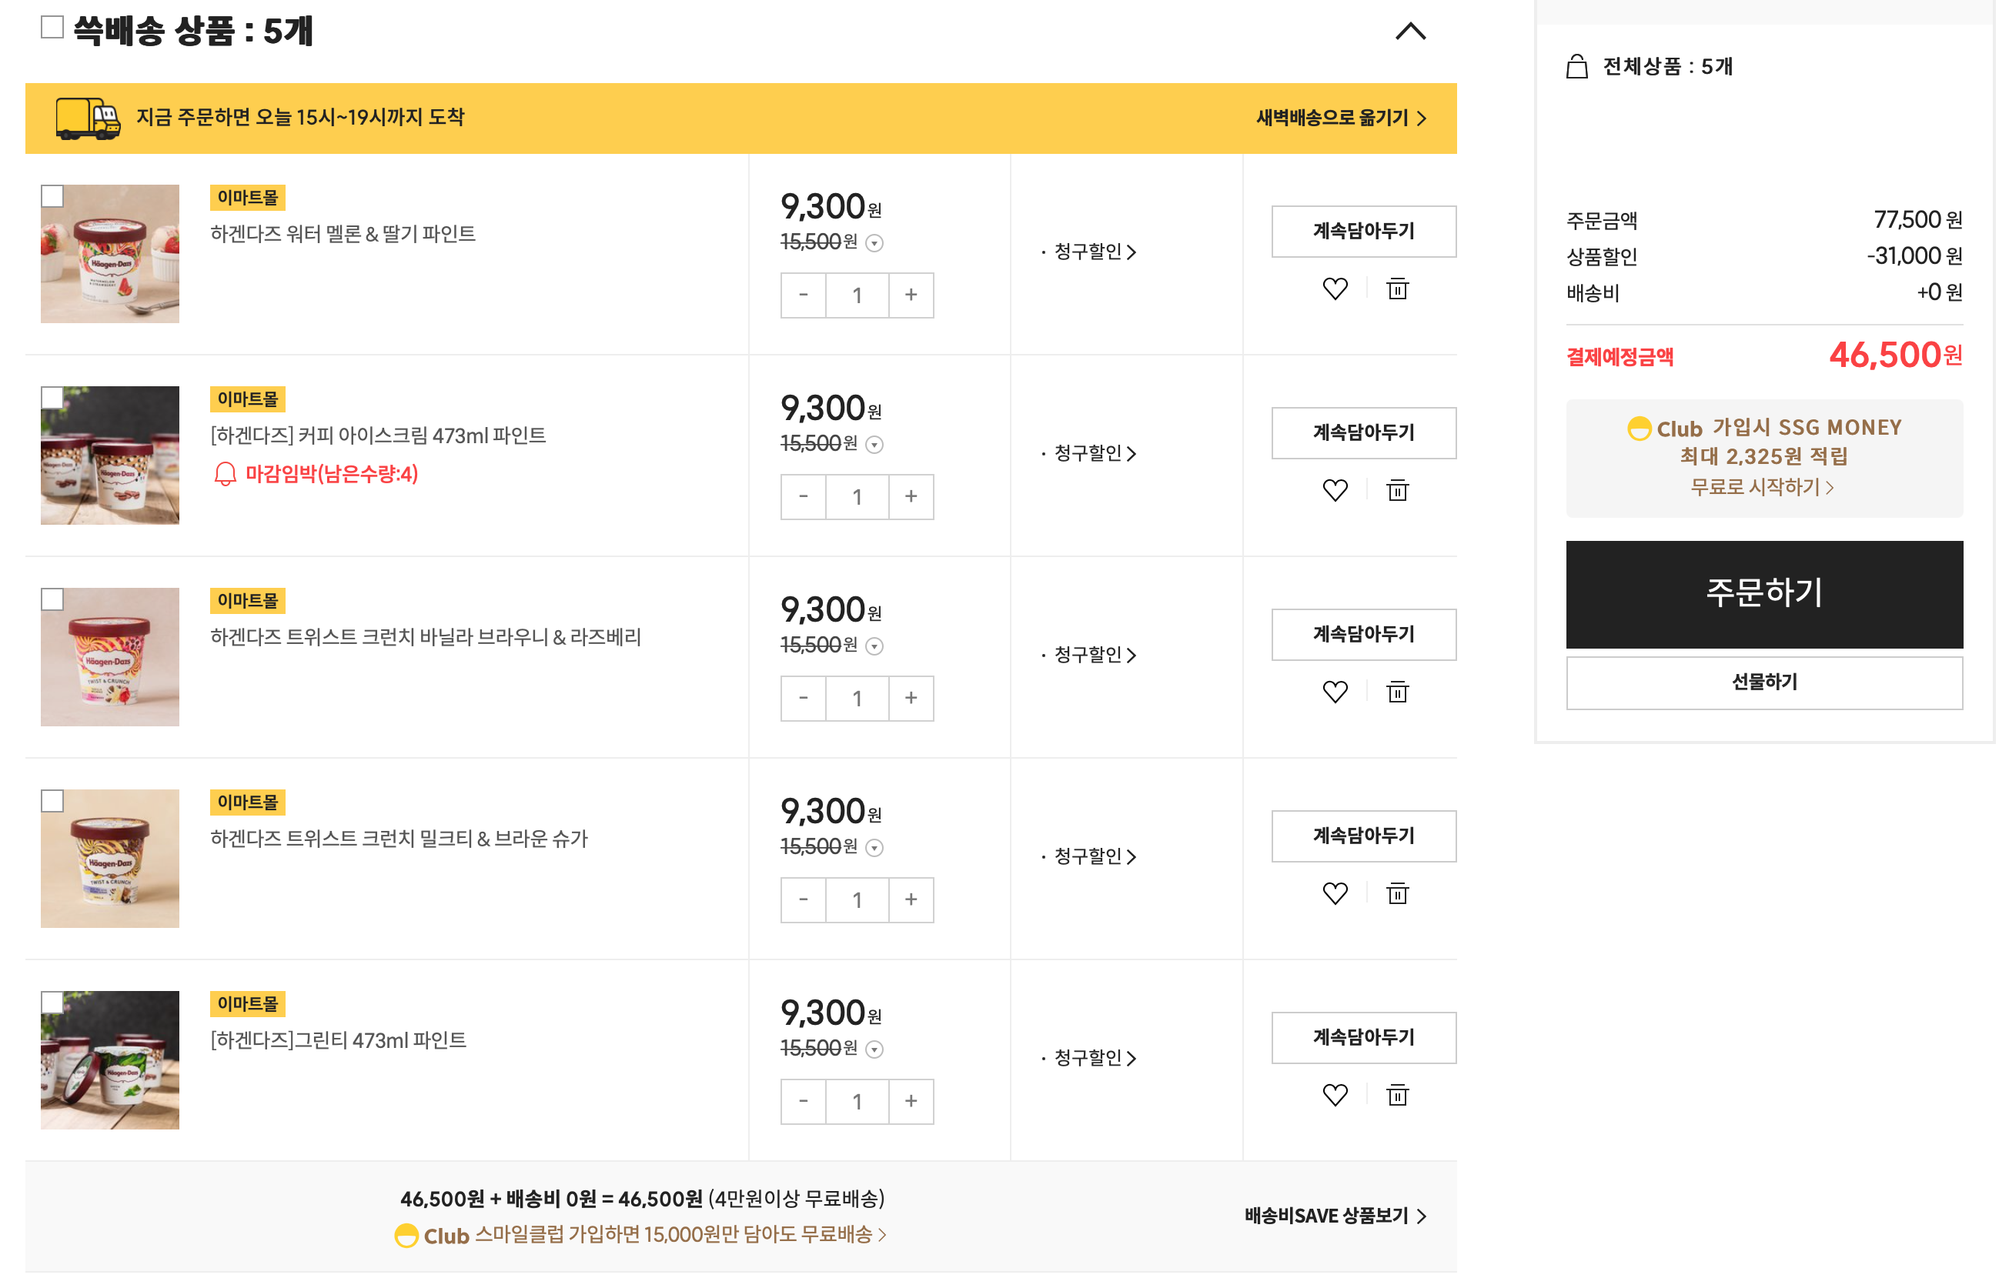Delete 커피 아이스크림 473ml item with trash icon
Screen dimensions: 2009x1288
pos(1396,490)
